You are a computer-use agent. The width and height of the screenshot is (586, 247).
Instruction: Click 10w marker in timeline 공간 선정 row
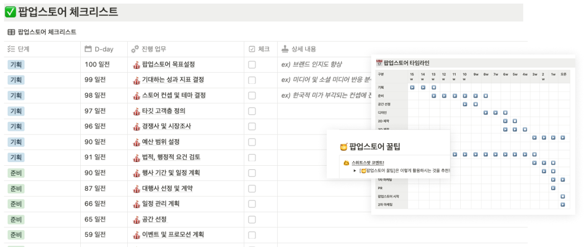tap(465, 104)
